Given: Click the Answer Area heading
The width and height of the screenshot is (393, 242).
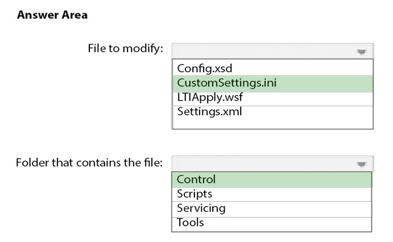Looking at the screenshot, I should tap(52, 15).
